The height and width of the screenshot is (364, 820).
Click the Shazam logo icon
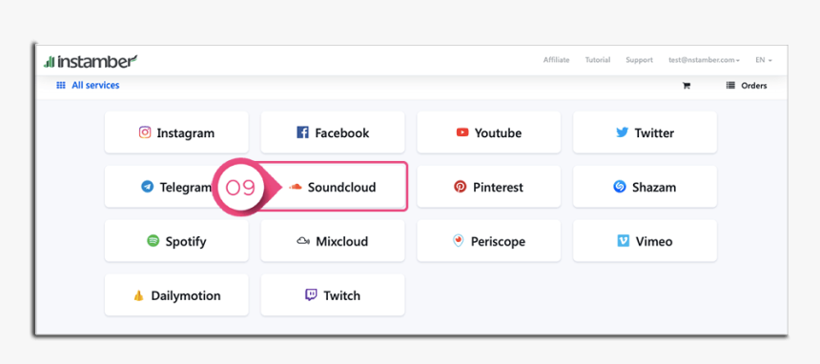click(620, 187)
